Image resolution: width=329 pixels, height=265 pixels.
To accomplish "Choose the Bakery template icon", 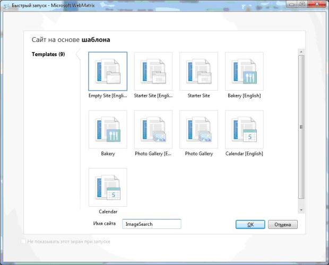I will coord(108,130).
